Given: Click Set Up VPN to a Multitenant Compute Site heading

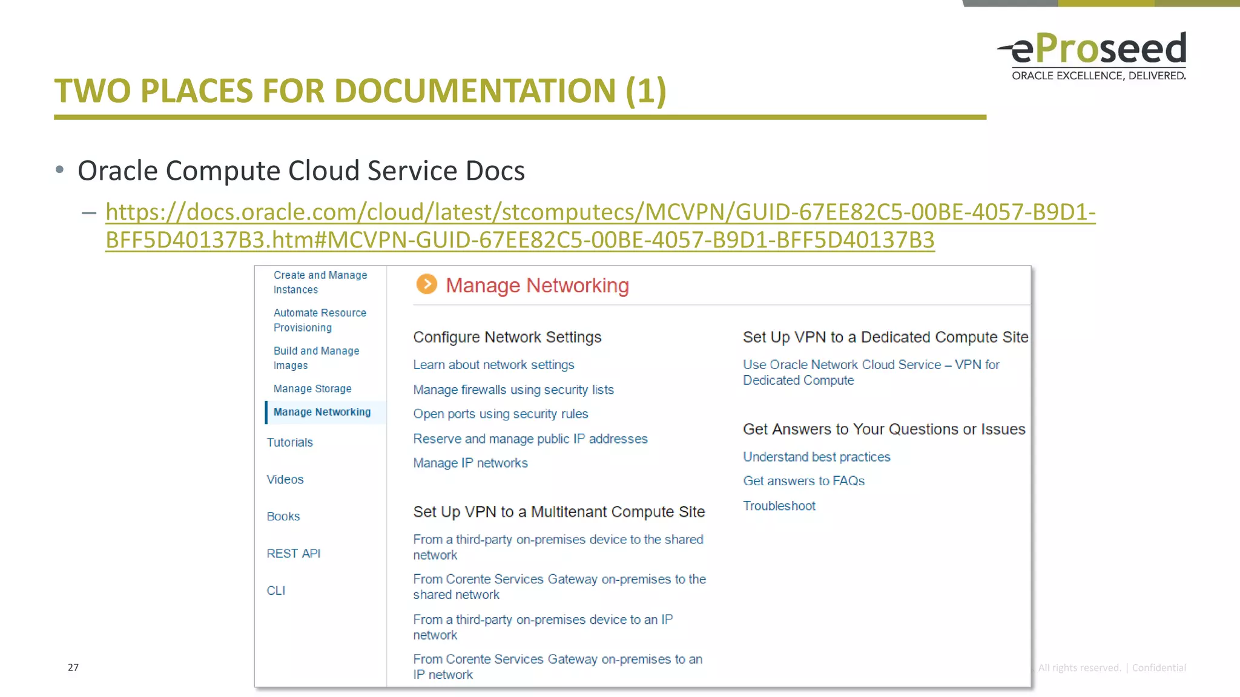Looking at the screenshot, I should coord(559,512).
